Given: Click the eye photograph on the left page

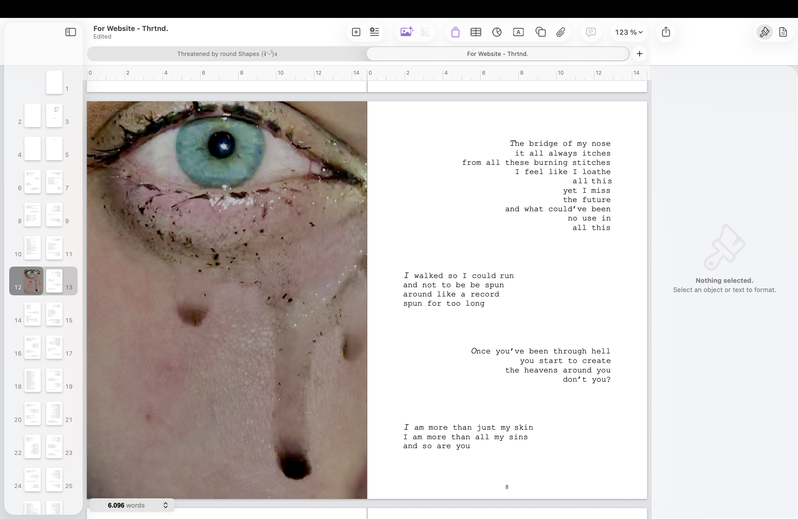Looking at the screenshot, I should coord(227,300).
